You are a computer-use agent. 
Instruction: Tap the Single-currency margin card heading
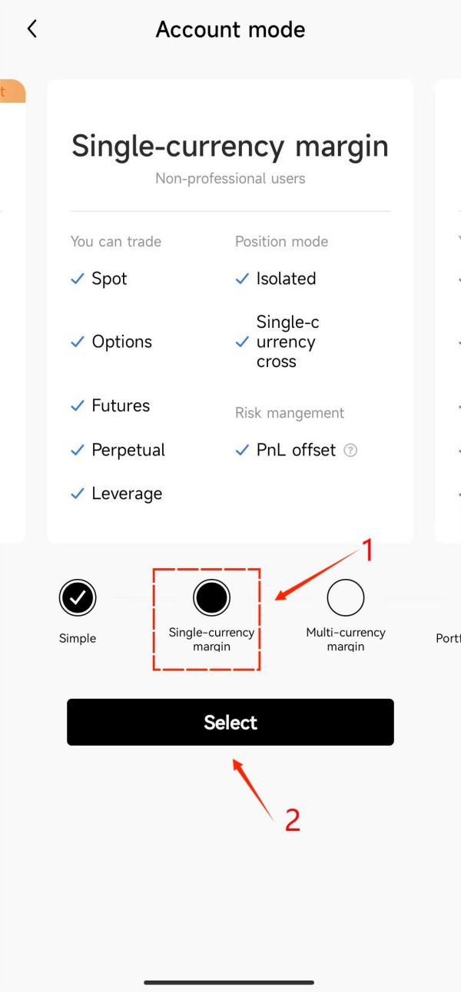(230, 146)
